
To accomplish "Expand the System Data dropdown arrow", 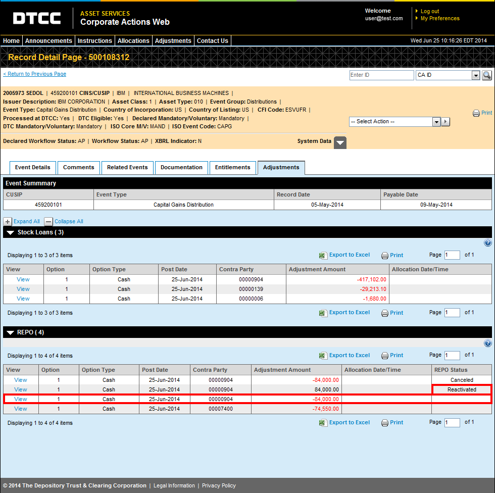I will tap(340, 142).
